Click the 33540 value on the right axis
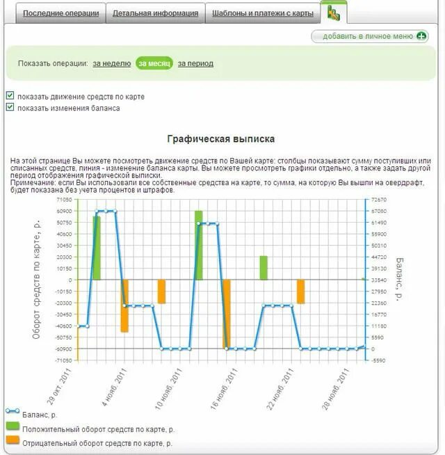Image resolution: width=445 pixels, height=455 pixels. 379,280
